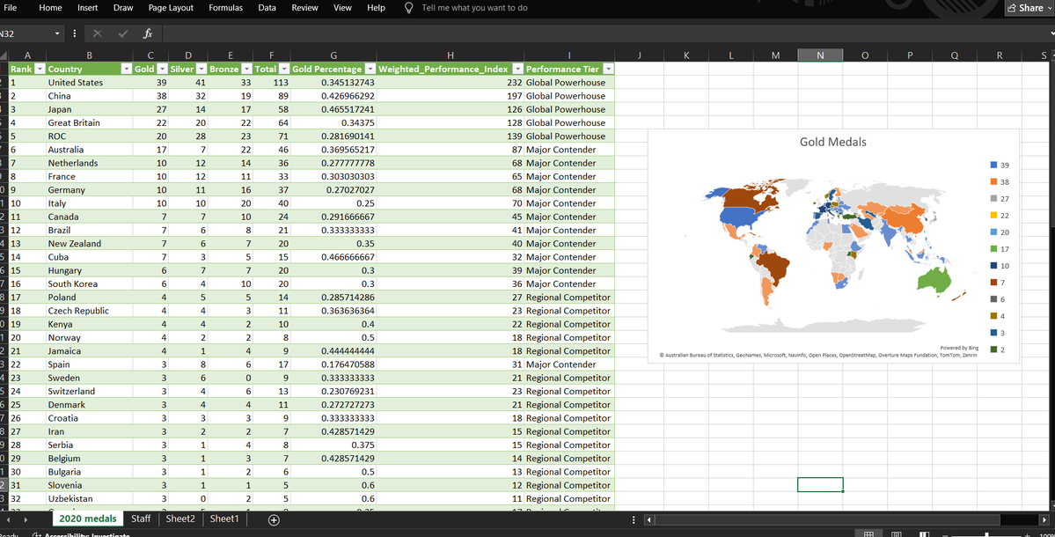
Task: Click the green 17 legend swatch
Action: tap(993, 250)
